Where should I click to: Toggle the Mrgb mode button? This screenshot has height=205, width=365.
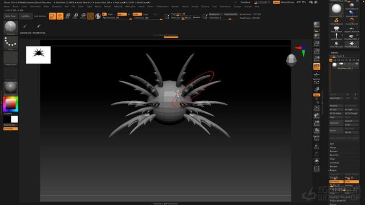tap(110, 14)
